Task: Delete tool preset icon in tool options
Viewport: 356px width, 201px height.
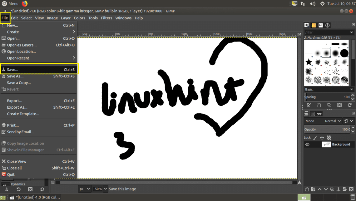Action: pyautogui.click(x=30, y=189)
